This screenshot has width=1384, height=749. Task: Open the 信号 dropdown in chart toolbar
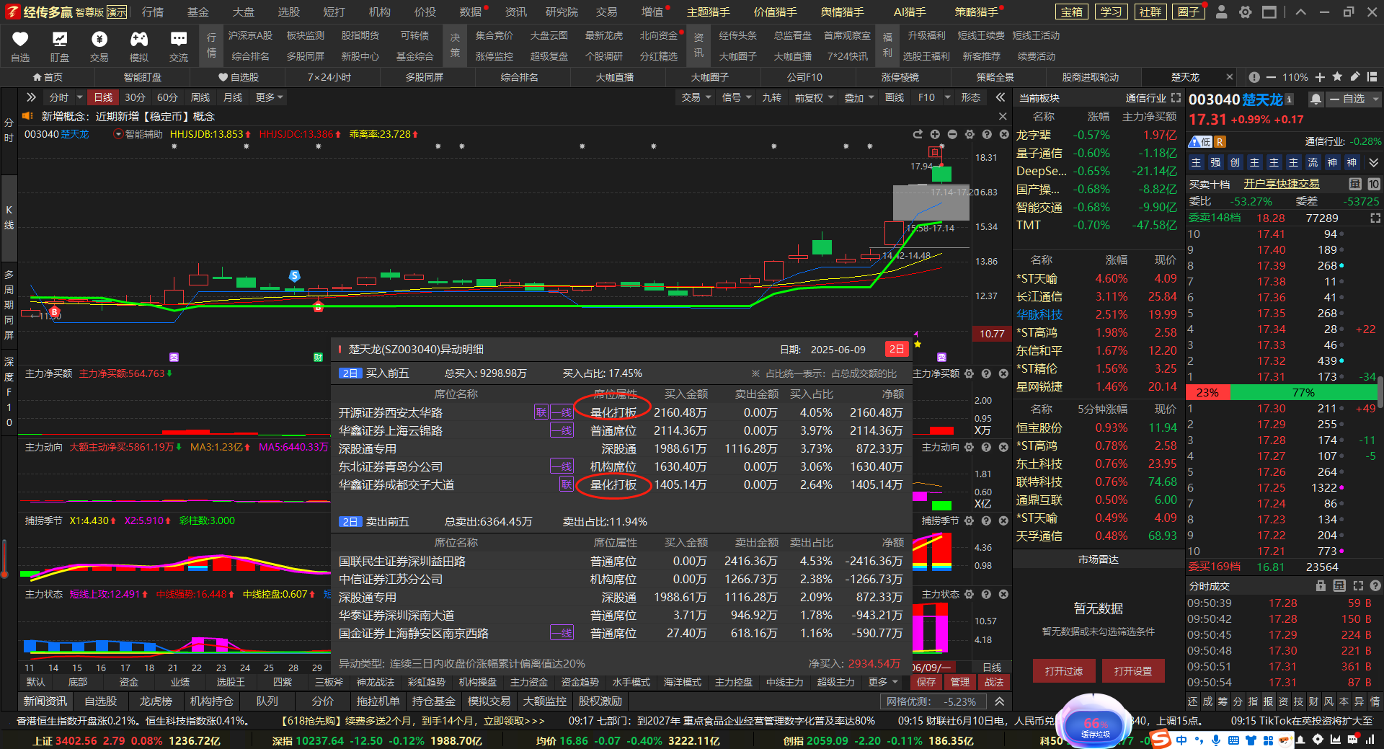[737, 97]
